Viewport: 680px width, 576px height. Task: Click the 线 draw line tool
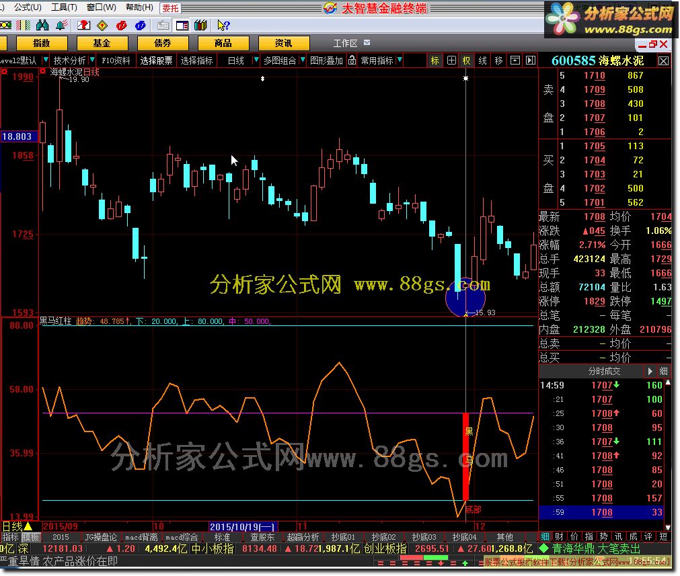[482, 60]
